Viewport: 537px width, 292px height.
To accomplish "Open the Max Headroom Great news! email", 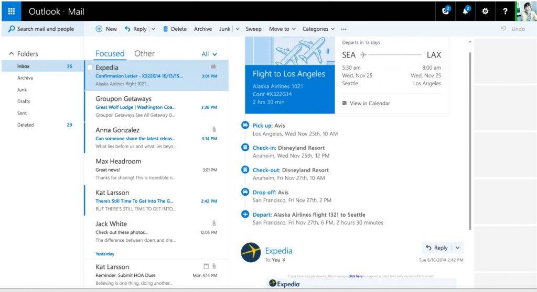I will coord(156,169).
